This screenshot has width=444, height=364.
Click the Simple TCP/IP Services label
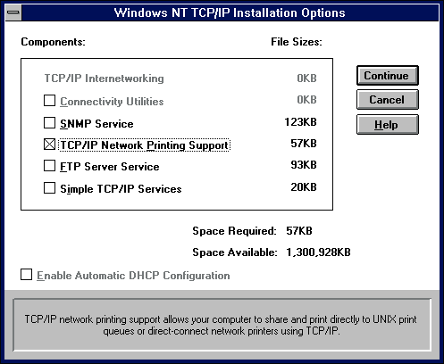tap(121, 189)
